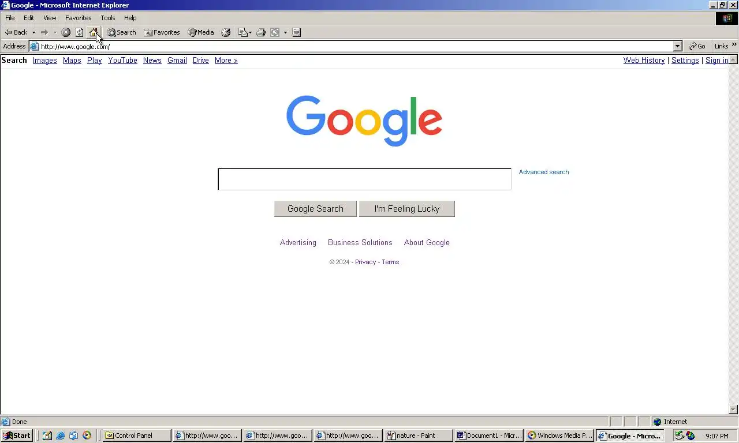Image resolution: width=739 pixels, height=443 pixels.
Task: Click the network connection tray icon
Action: (680, 436)
